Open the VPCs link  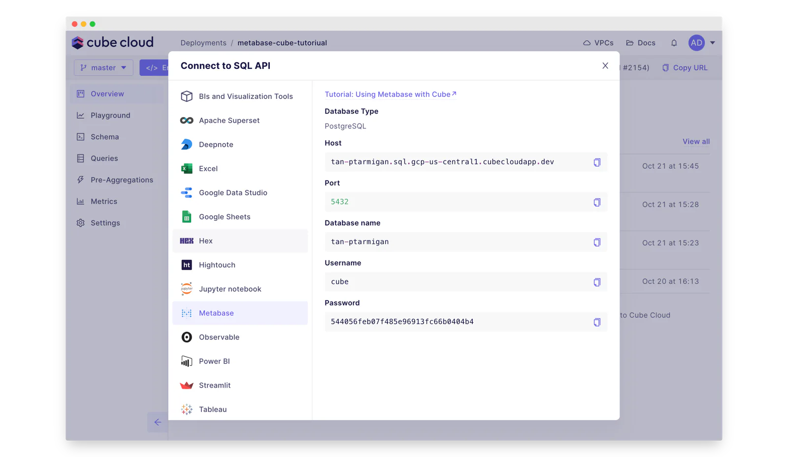[598, 43]
